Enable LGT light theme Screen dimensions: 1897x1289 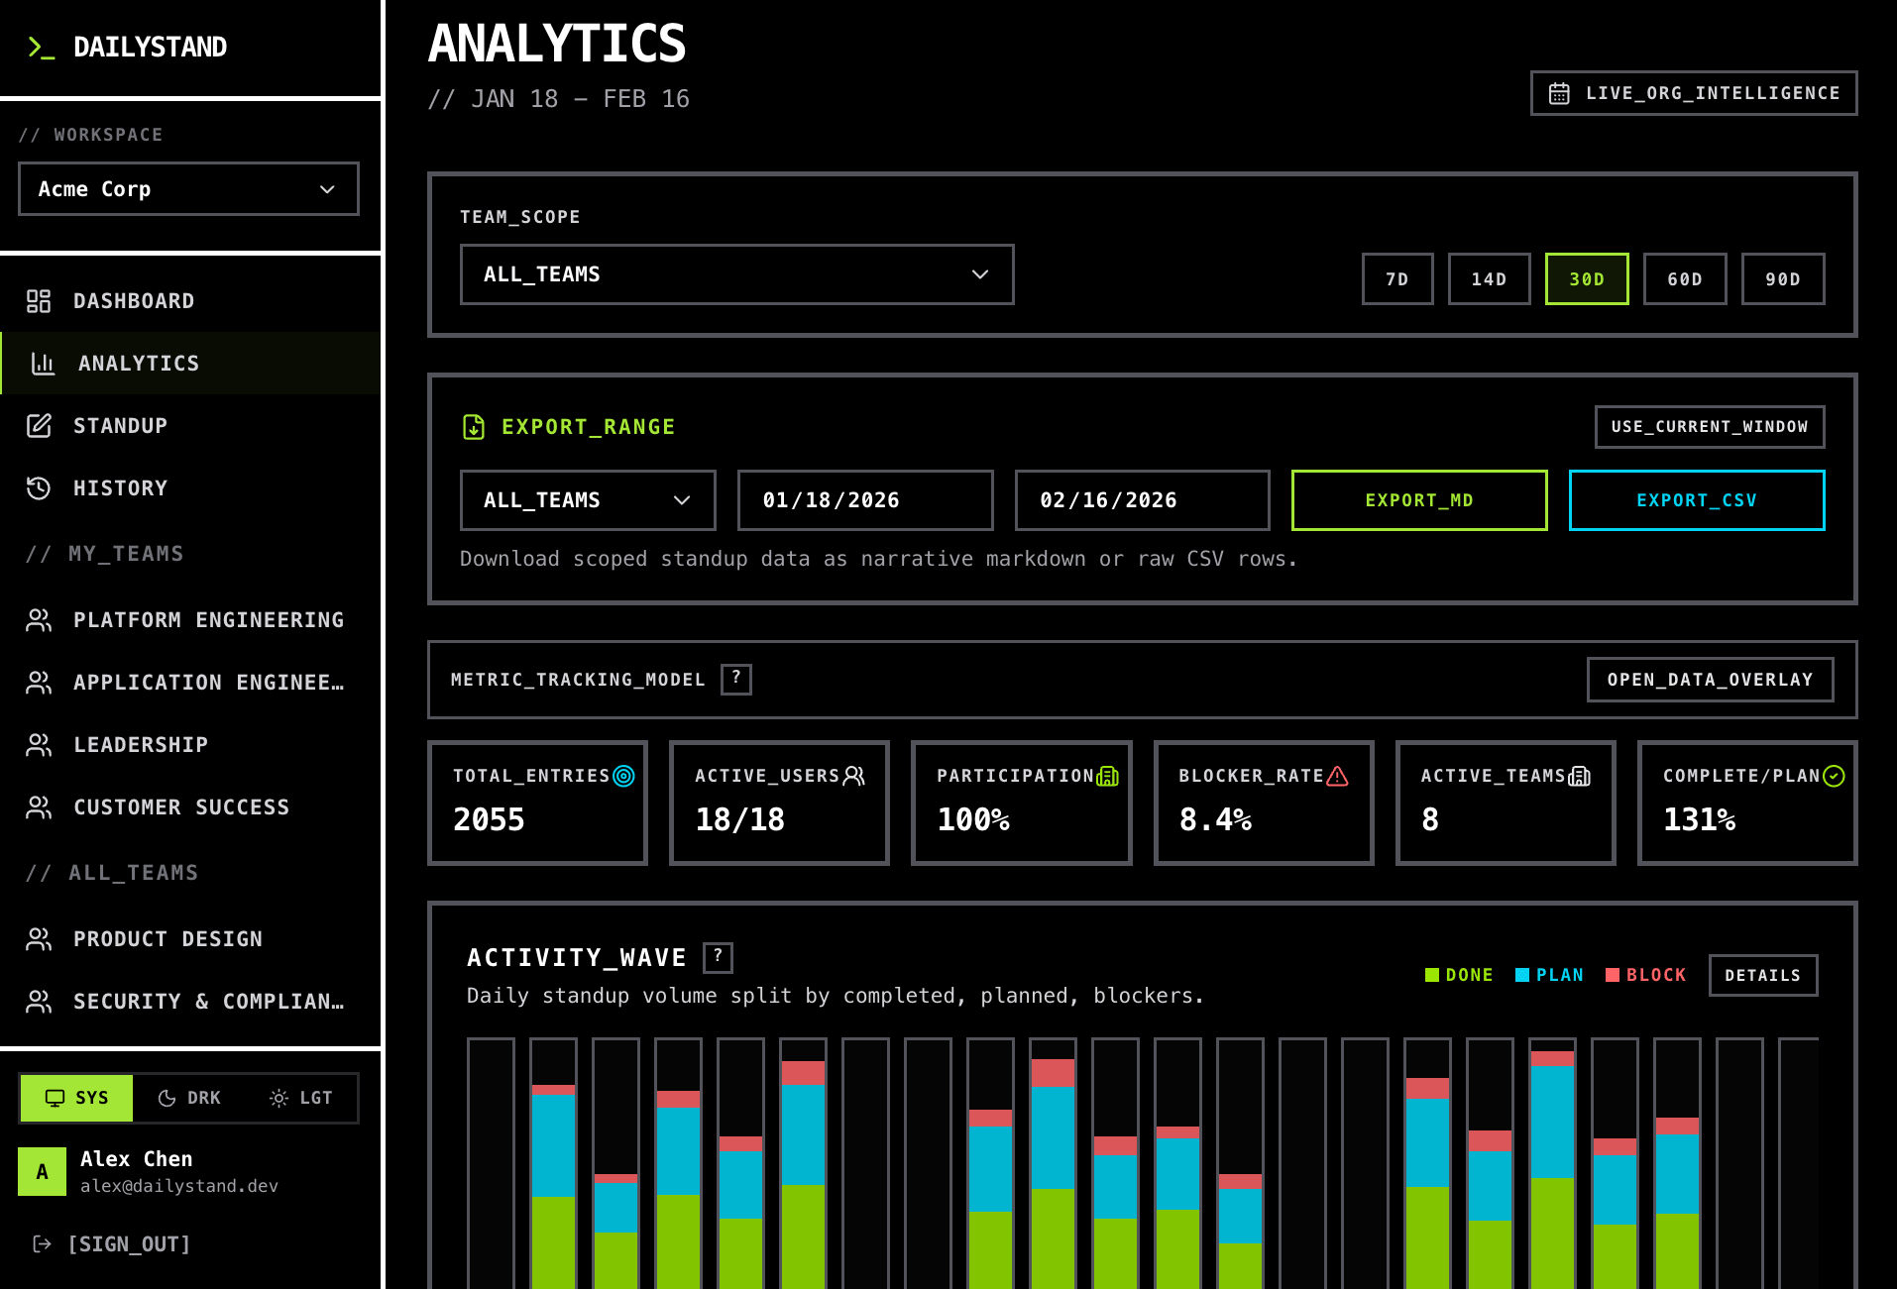302,1098
